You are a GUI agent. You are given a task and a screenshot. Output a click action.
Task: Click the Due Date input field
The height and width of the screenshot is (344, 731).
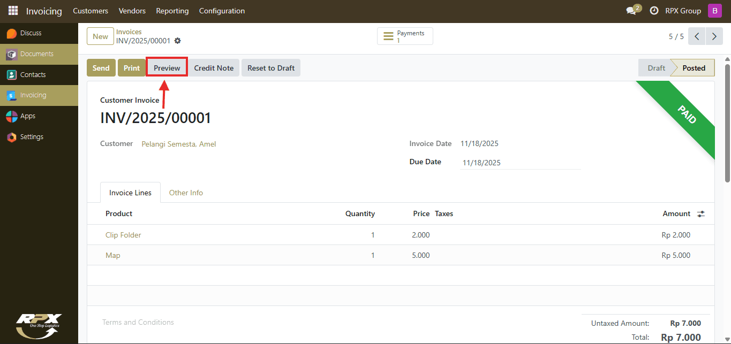point(521,163)
